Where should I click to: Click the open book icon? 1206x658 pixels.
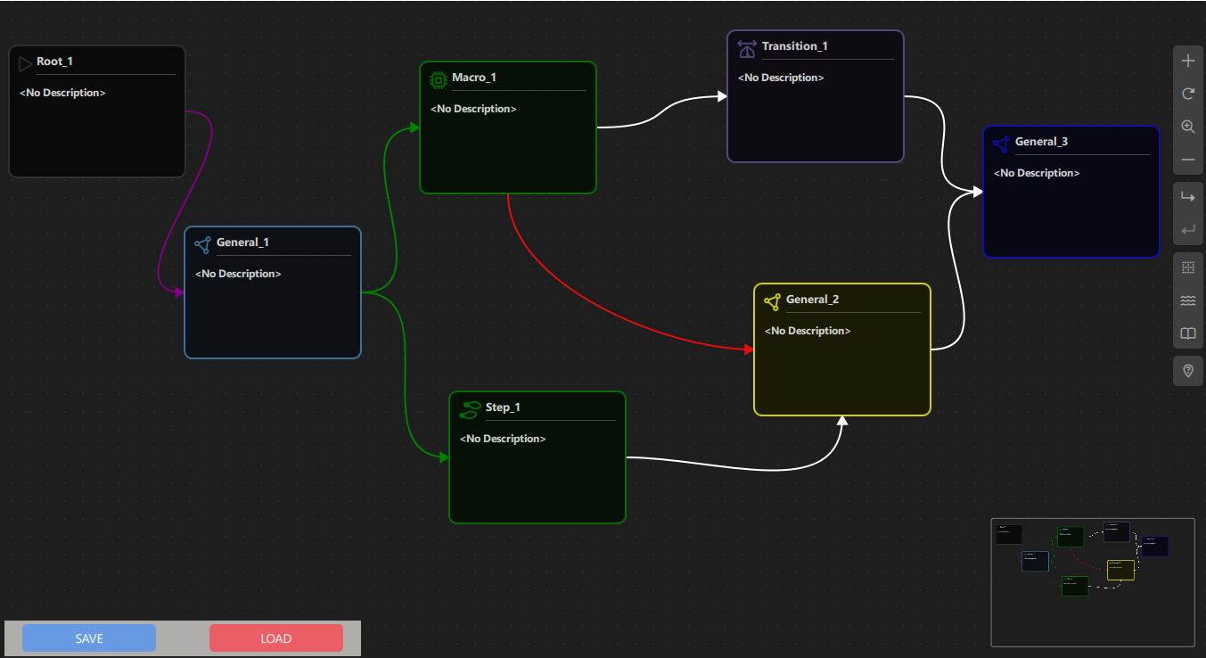[1187, 334]
